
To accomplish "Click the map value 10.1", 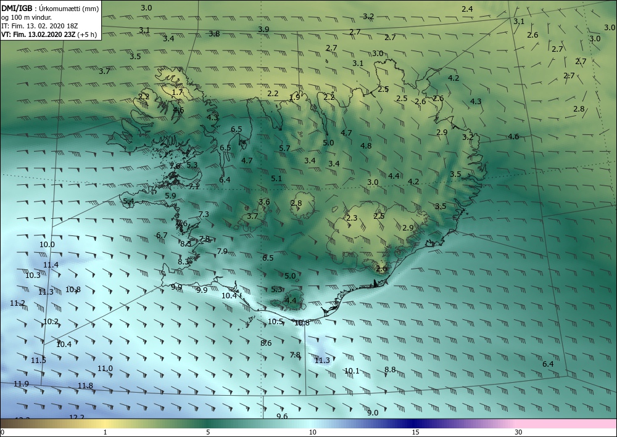I will 352,370.
